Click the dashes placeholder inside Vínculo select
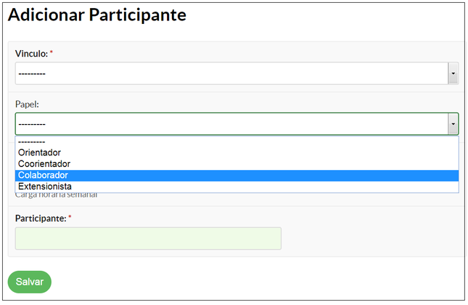This screenshot has height=305, width=468. 32,73
